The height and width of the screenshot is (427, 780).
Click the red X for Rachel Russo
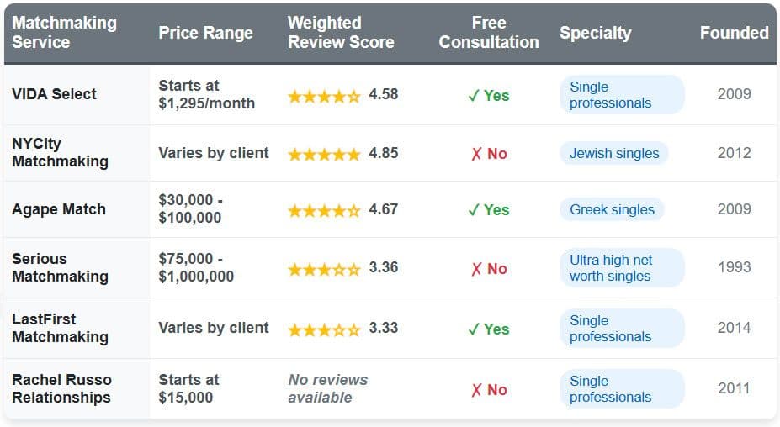tap(476, 390)
